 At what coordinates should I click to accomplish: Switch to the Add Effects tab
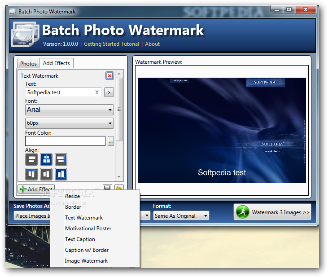[56, 63]
